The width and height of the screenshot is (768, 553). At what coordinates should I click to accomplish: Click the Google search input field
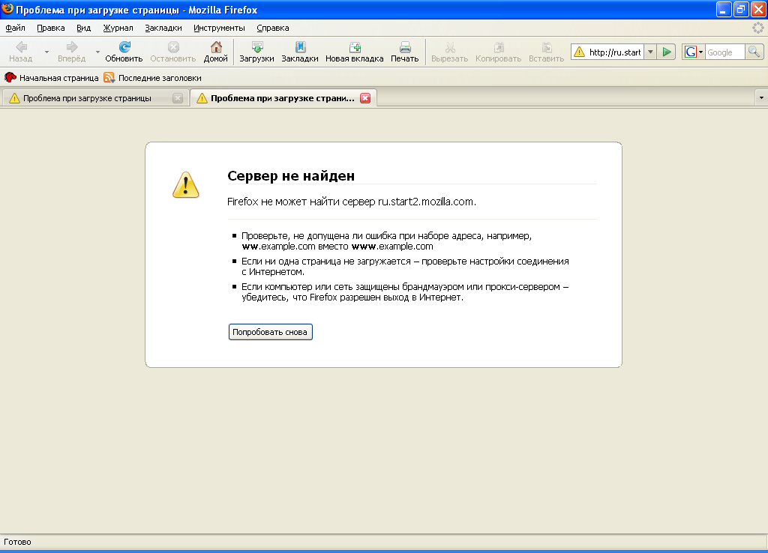tap(725, 52)
